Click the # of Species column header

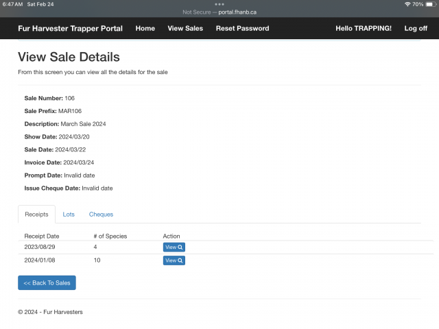pyautogui.click(x=110, y=236)
